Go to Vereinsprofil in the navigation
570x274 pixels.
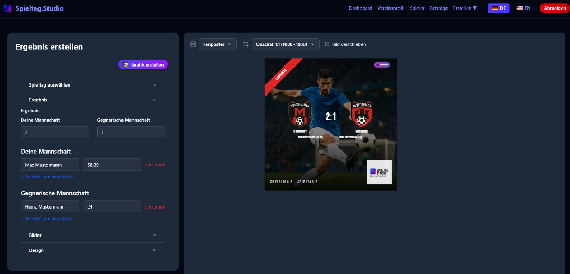[x=391, y=8]
